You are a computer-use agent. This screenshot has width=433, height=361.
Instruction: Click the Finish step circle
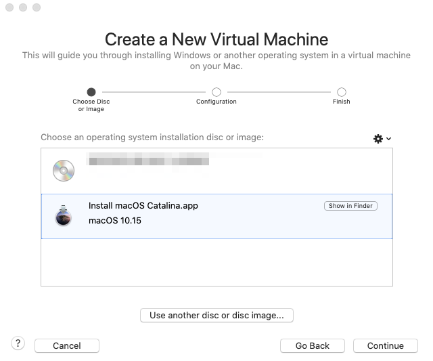[342, 91]
